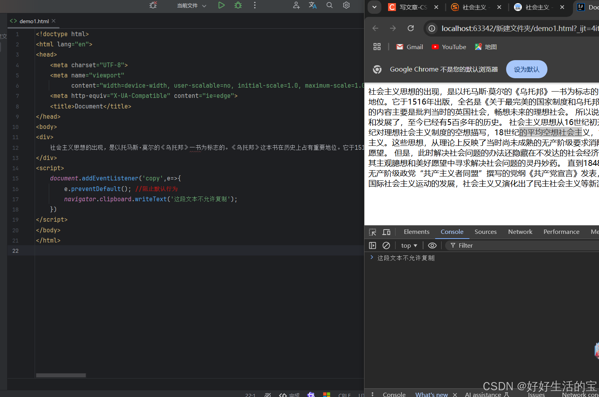Click the <title>Document</title> line

coord(91,107)
